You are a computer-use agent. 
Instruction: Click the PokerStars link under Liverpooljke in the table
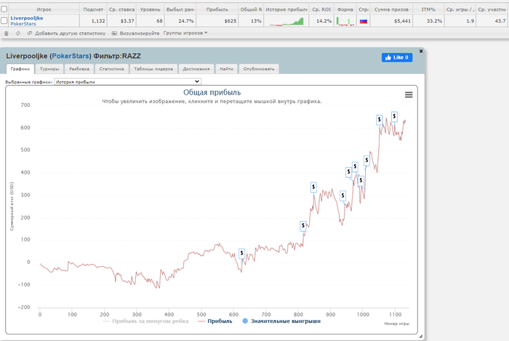pos(23,24)
